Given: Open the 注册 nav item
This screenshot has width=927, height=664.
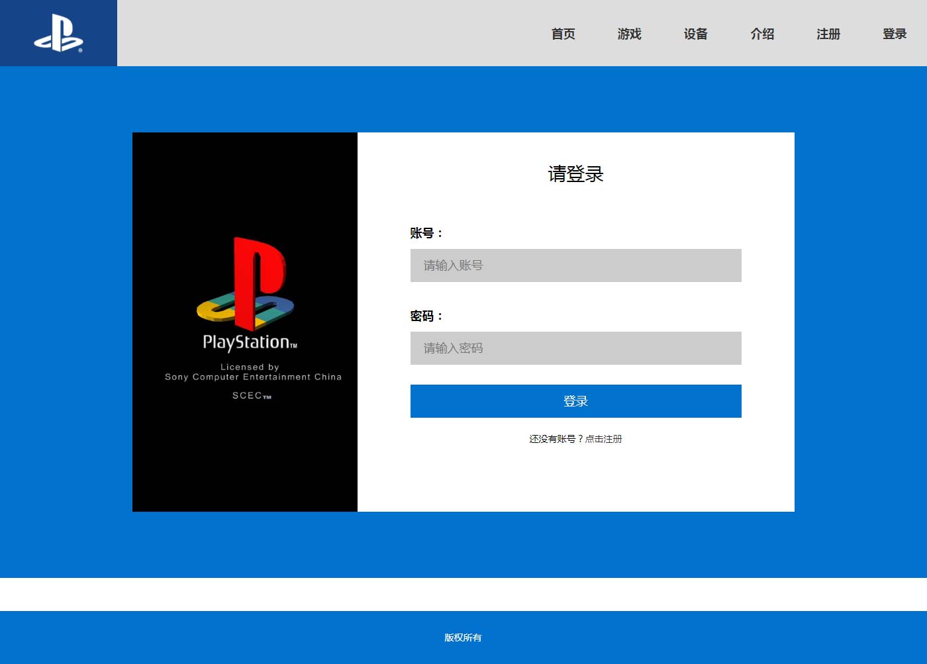Looking at the screenshot, I should [828, 34].
